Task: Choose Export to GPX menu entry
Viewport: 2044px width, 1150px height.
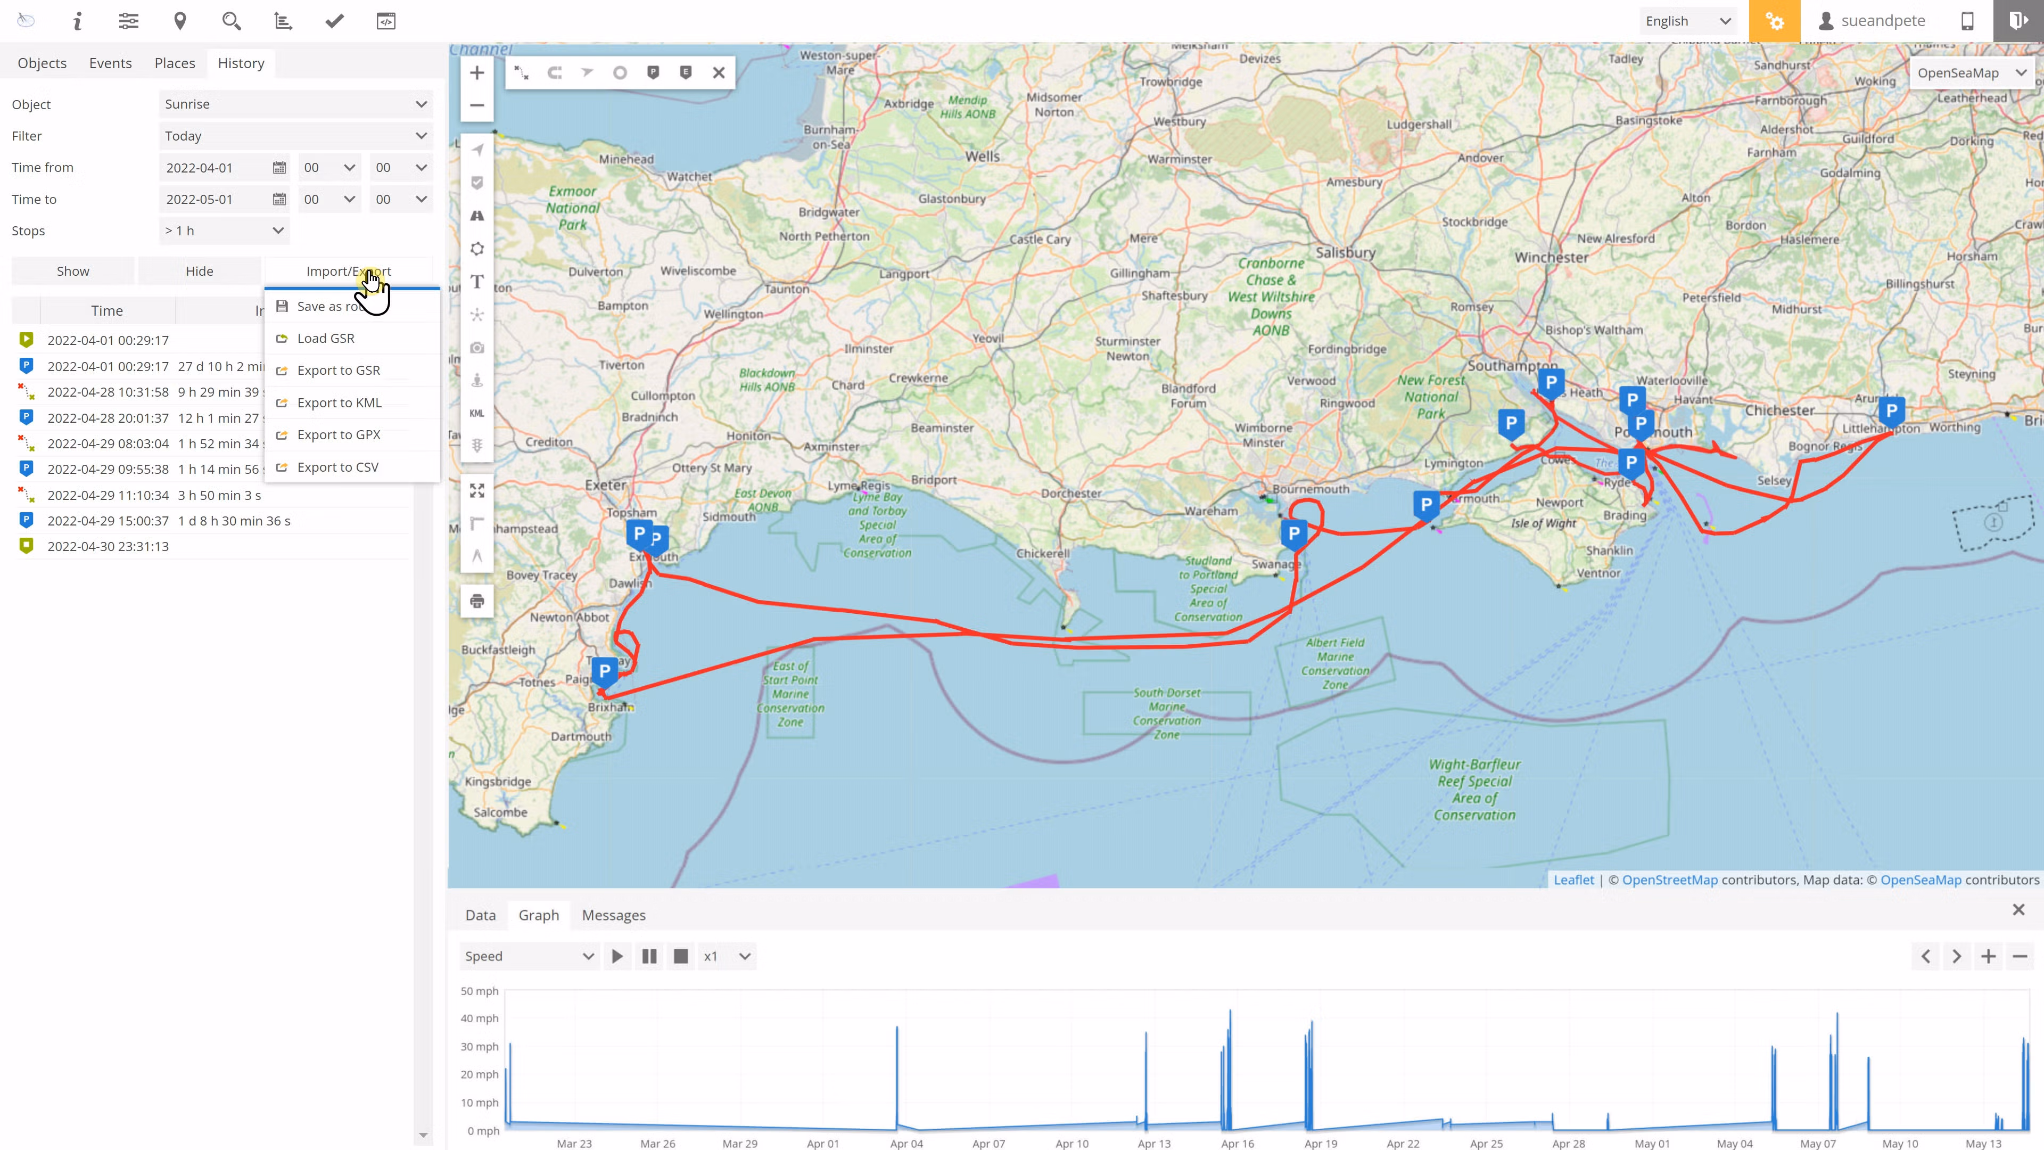Action: pyautogui.click(x=352, y=435)
